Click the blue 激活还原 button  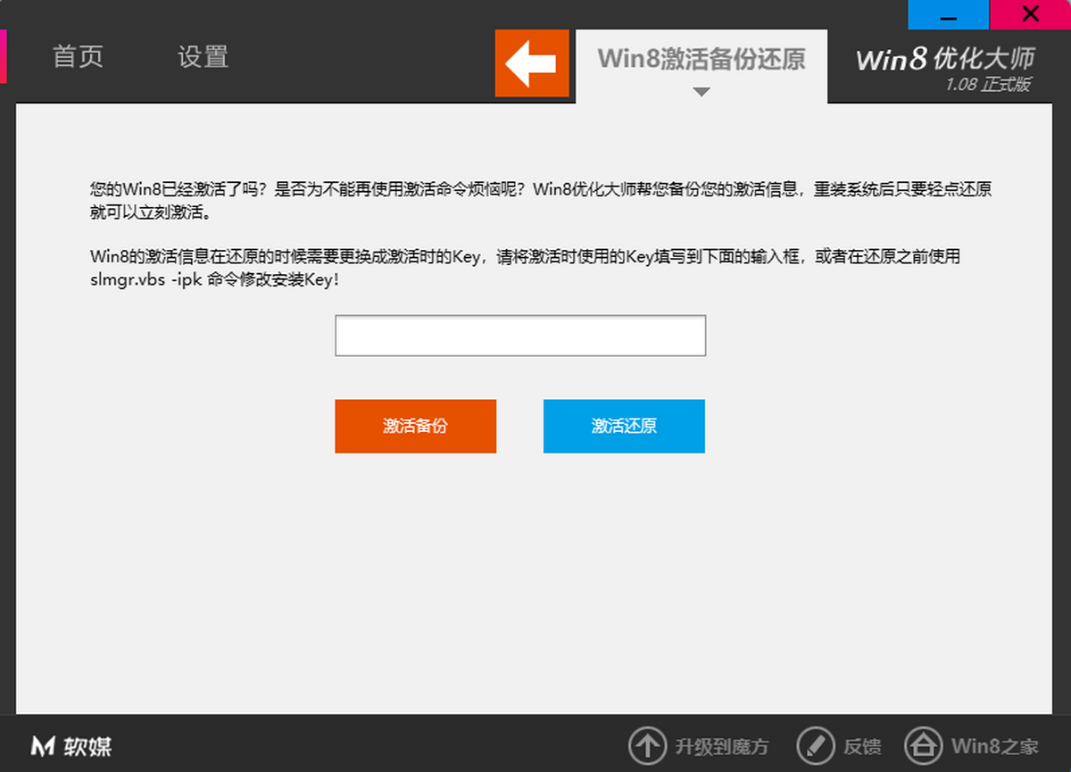point(623,427)
